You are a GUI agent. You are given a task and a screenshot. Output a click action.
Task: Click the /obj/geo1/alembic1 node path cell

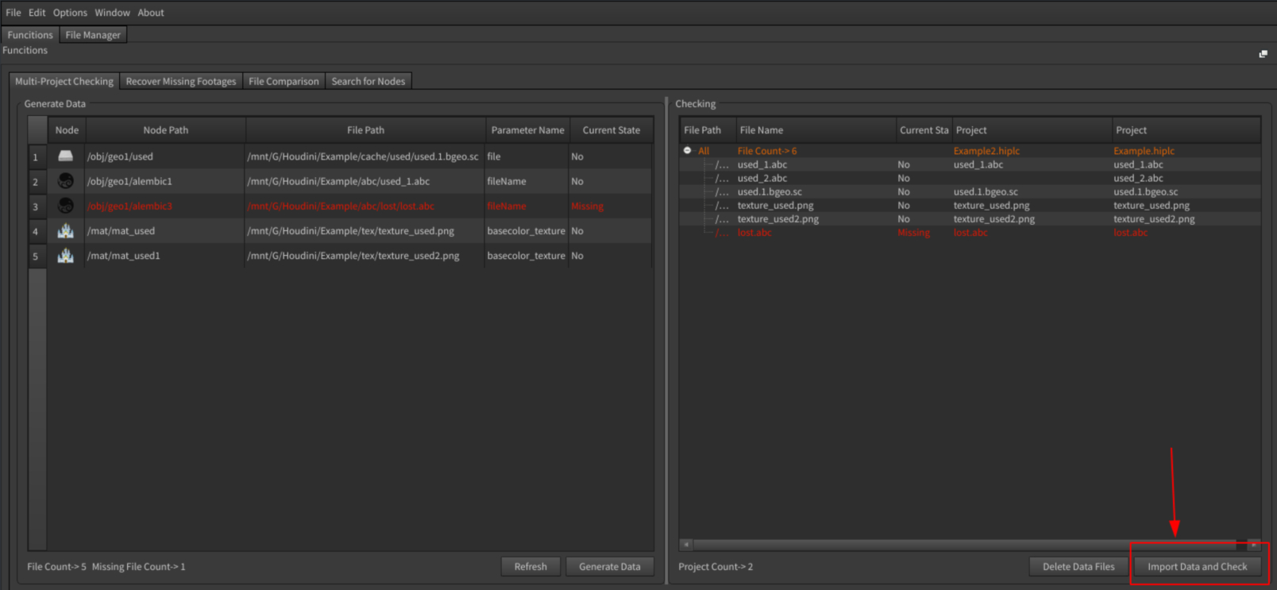(165, 181)
